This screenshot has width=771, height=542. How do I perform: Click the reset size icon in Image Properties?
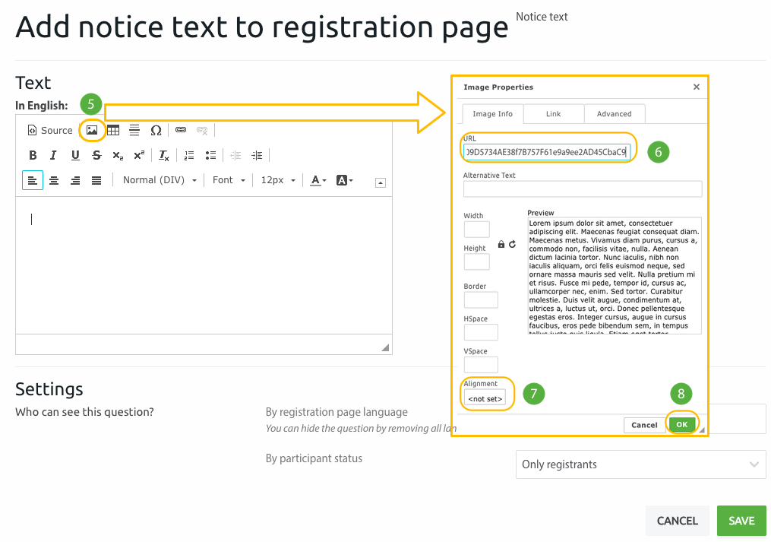click(512, 246)
